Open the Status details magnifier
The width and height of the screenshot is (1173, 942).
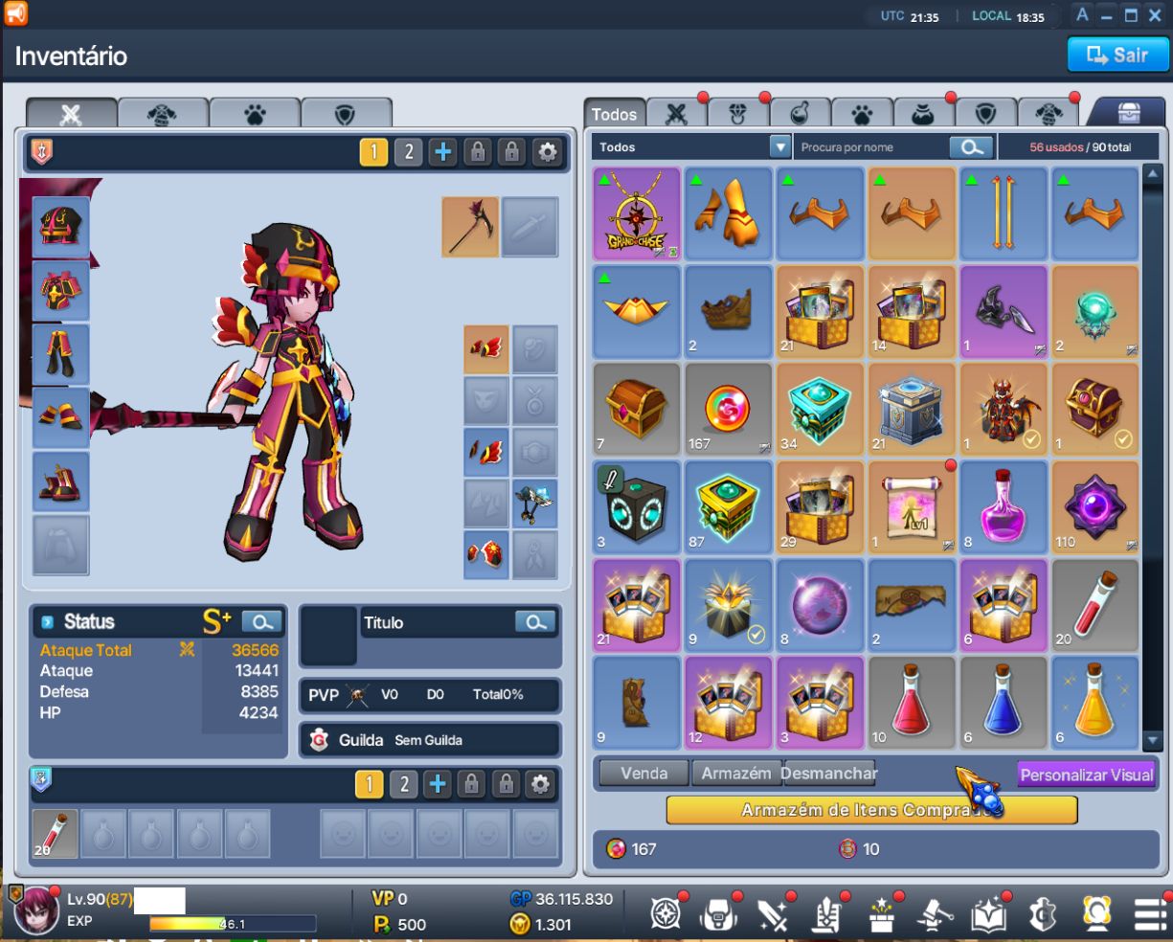point(261,622)
